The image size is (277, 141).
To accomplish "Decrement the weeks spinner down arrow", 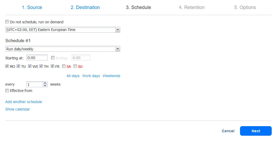I will 45,86.
